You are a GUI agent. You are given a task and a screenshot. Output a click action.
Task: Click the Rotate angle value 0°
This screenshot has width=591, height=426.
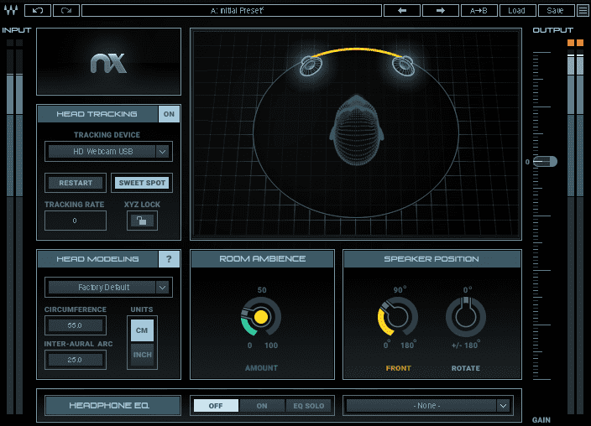468,289
